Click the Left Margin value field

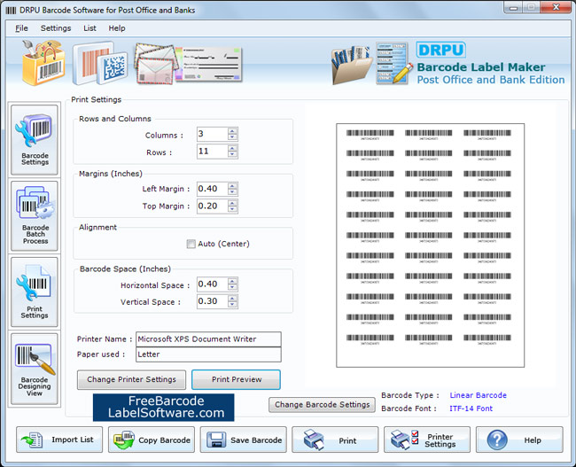213,189
